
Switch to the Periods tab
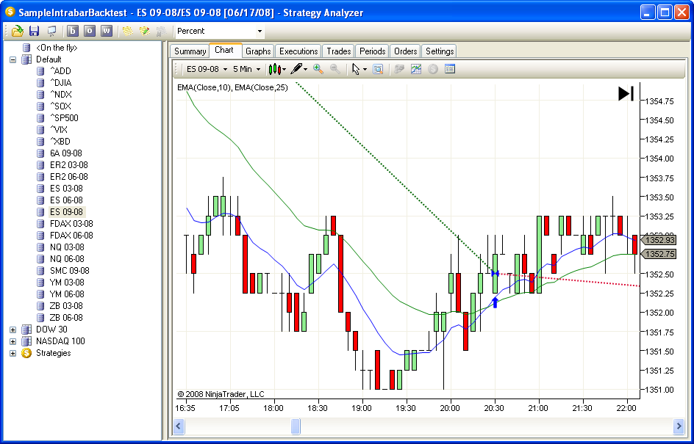click(x=372, y=51)
